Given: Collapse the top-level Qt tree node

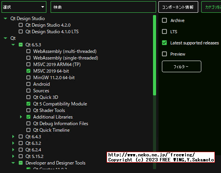Looking at the screenshot, I should click(5, 38).
